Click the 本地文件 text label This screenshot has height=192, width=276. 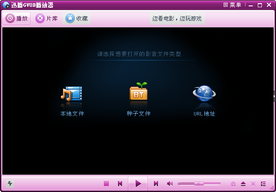click(72, 114)
